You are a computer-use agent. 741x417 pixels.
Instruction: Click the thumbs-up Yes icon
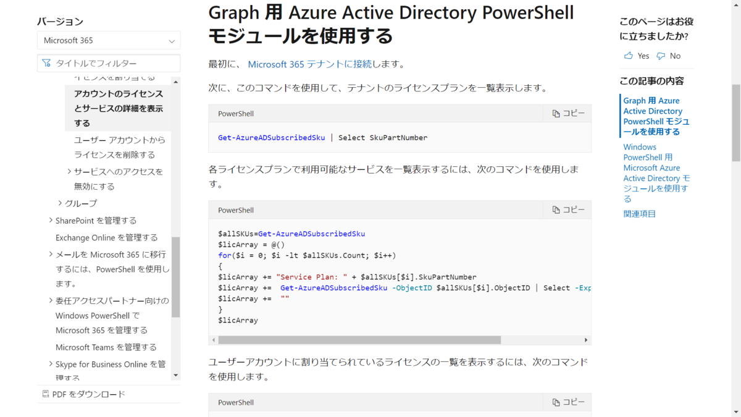(629, 56)
